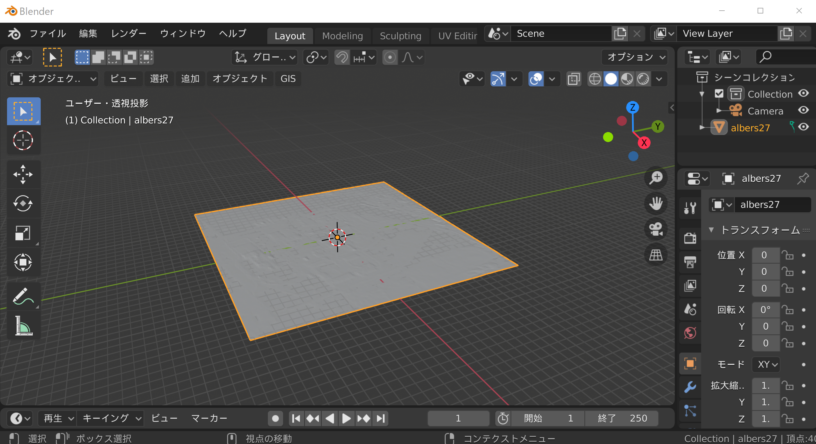Click current frame field showing 1
816x444 pixels.
[x=458, y=418]
